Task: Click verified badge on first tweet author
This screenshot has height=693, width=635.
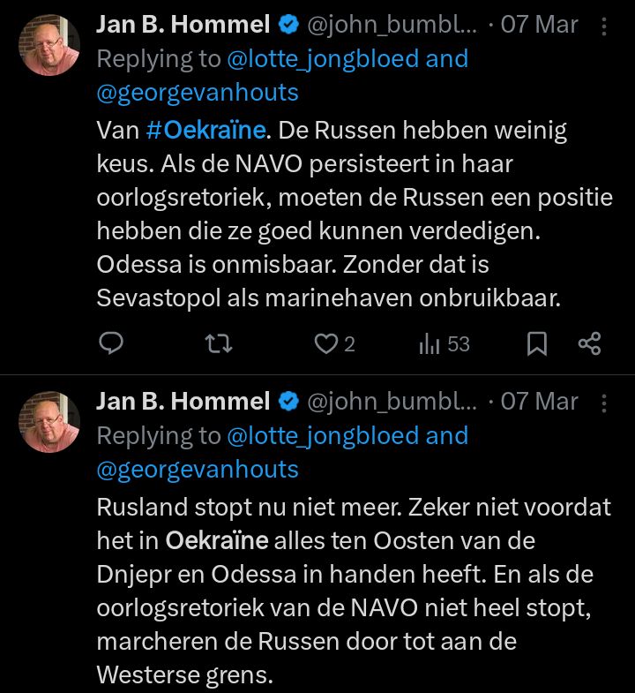Action: coord(288,25)
